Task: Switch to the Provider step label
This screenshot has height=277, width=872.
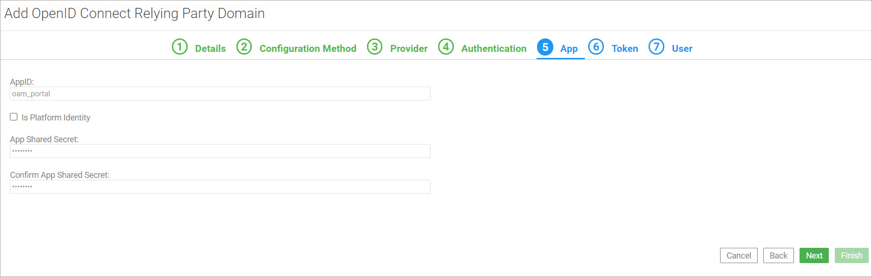Action: (x=409, y=49)
